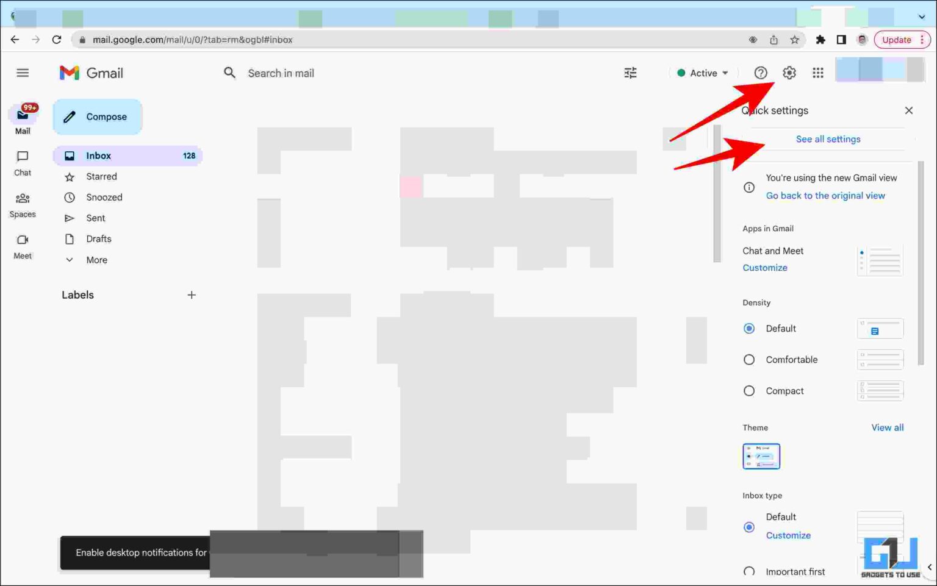The height and width of the screenshot is (586, 937).
Task: Open browser extensions puzzle icon
Action: [x=820, y=40]
